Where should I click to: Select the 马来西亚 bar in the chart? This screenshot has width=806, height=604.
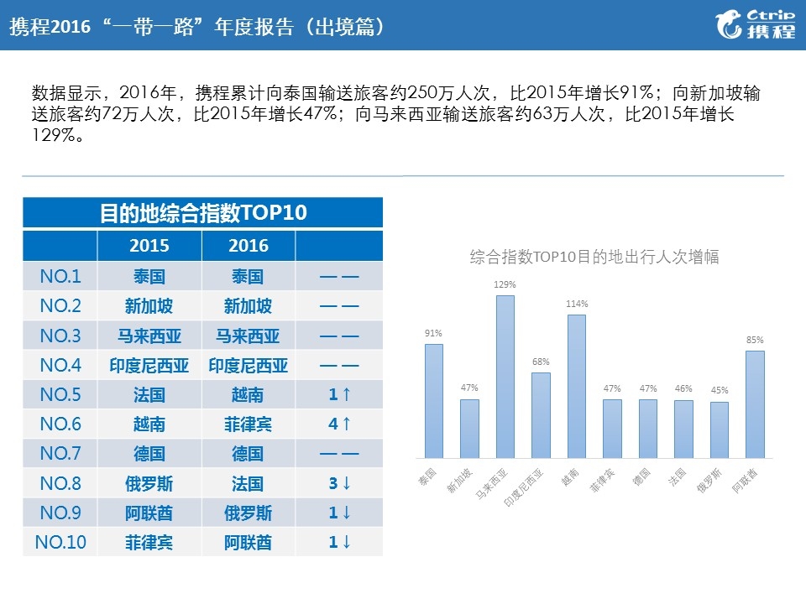[505, 377]
